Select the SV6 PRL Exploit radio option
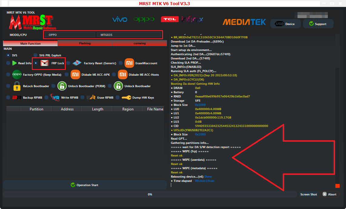Viewport: 346px width, 209px height. [35, 55]
